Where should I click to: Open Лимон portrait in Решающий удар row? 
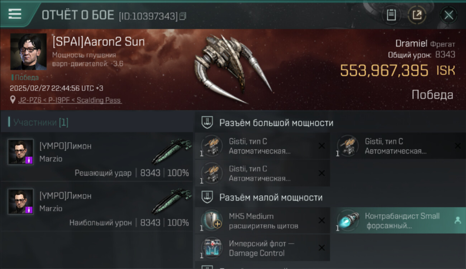[21, 152]
